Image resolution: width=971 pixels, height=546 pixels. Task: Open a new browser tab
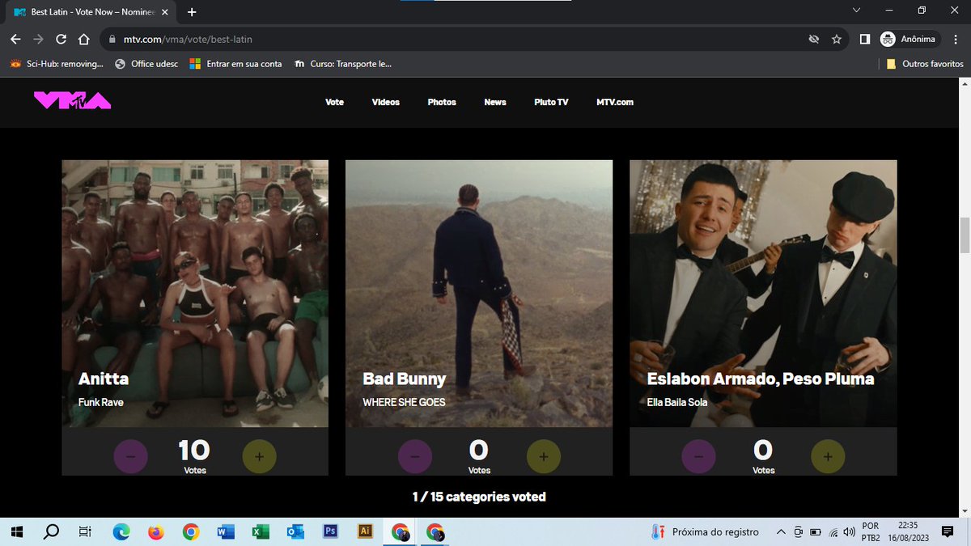[x=192, y=12]
